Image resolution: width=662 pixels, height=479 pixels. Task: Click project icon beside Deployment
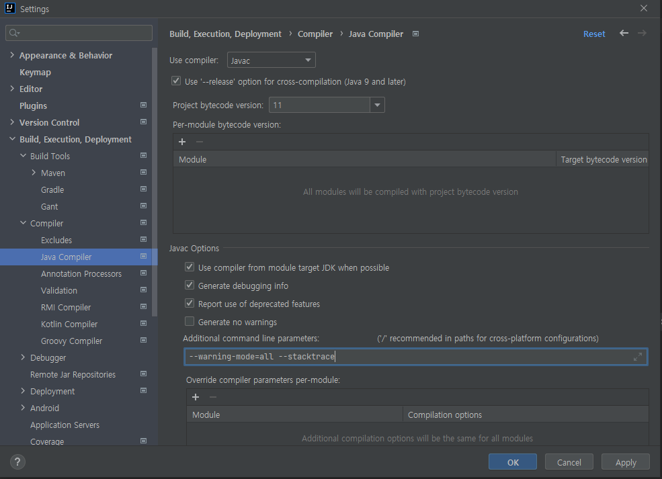(144, 391)
